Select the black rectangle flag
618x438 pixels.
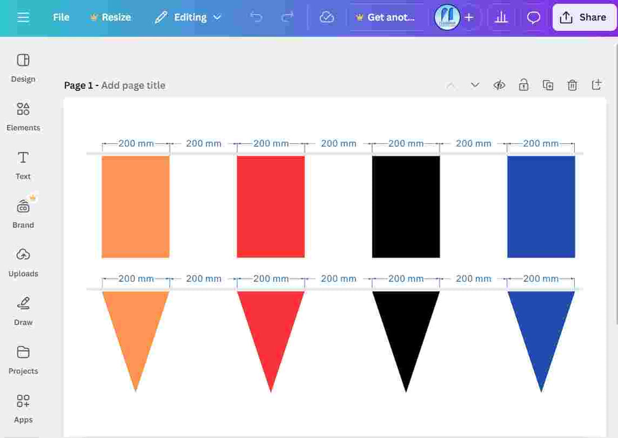click(x=406, y=207)
